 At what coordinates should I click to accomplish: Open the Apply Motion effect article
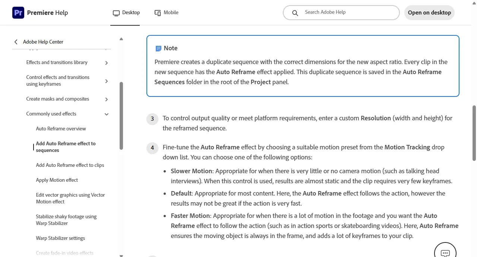(57, 180)
